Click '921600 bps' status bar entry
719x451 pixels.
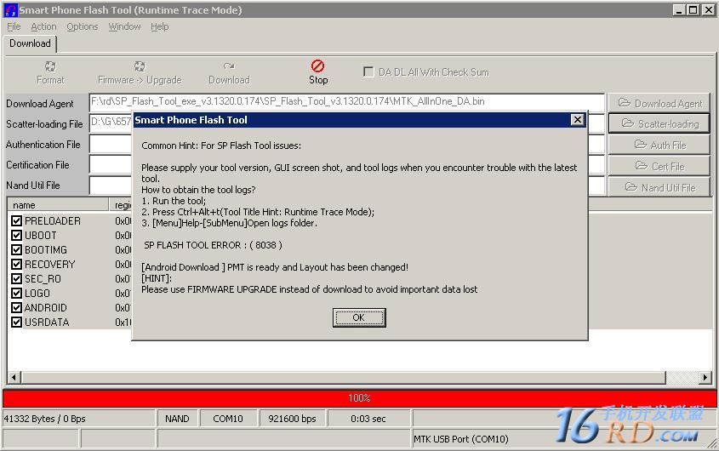pos(292,419)
